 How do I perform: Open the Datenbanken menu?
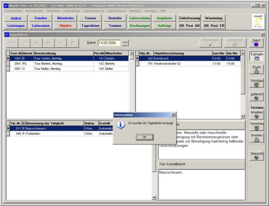point(13,11)
